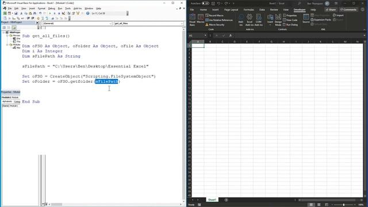Open the Tools menu in VBA editor
Screen dimensions: 368x207
click(x=68, y=9)
